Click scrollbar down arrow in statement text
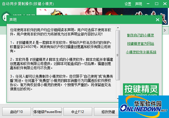Image resolution: width=169 pixels, height=118 pixels. pyautogui.click(x=118, y=99)
